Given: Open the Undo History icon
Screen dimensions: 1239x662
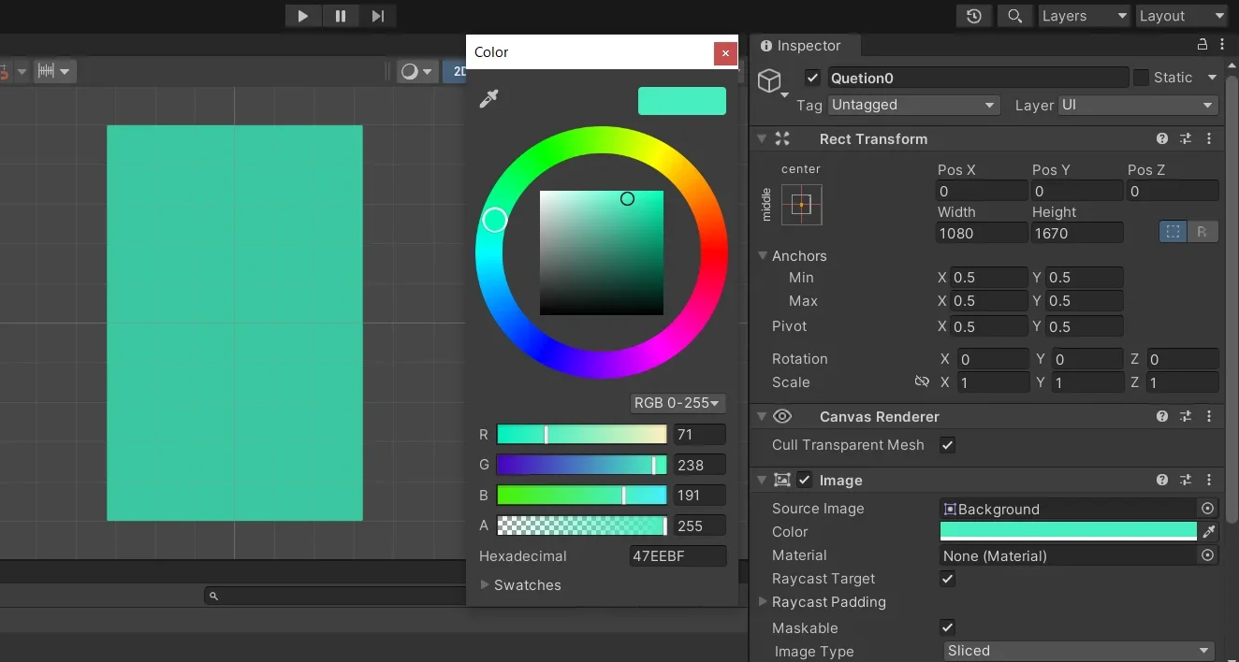Looking at the screenshot, I should [974, 16].
